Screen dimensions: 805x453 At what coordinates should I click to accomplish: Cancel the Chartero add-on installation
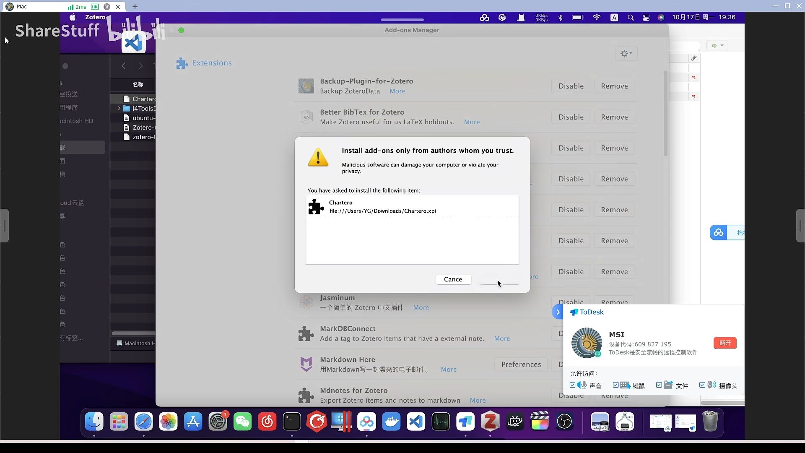click(x=454, y=279)
